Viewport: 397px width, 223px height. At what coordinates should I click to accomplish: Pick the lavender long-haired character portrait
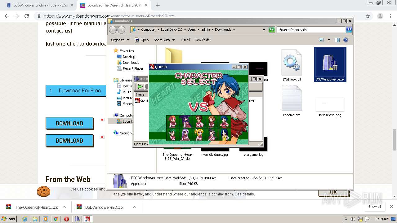pyautogui.click(x=186, y=134)
